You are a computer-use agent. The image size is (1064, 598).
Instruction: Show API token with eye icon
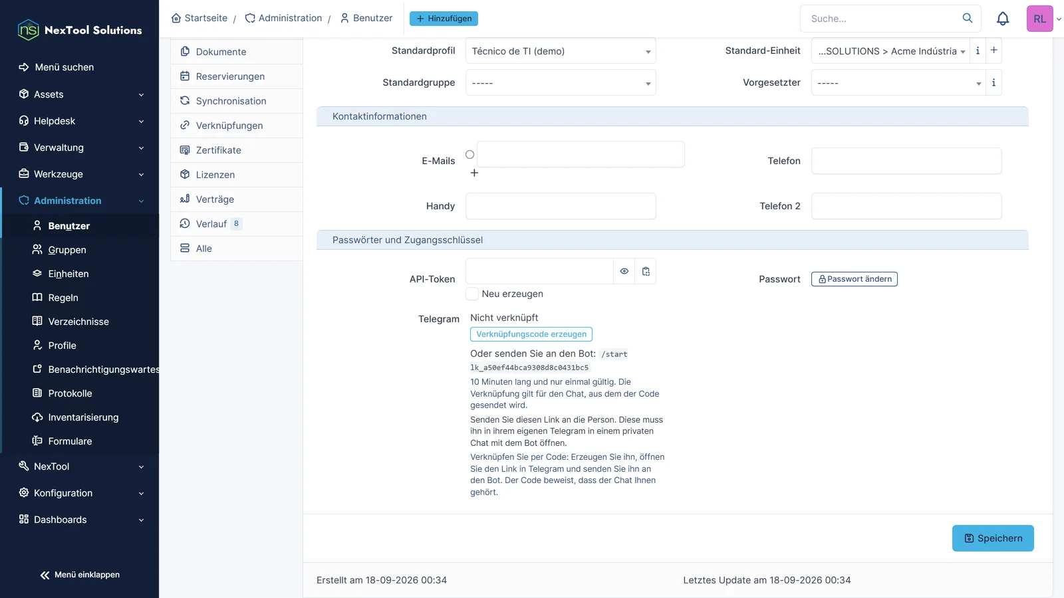624,271
